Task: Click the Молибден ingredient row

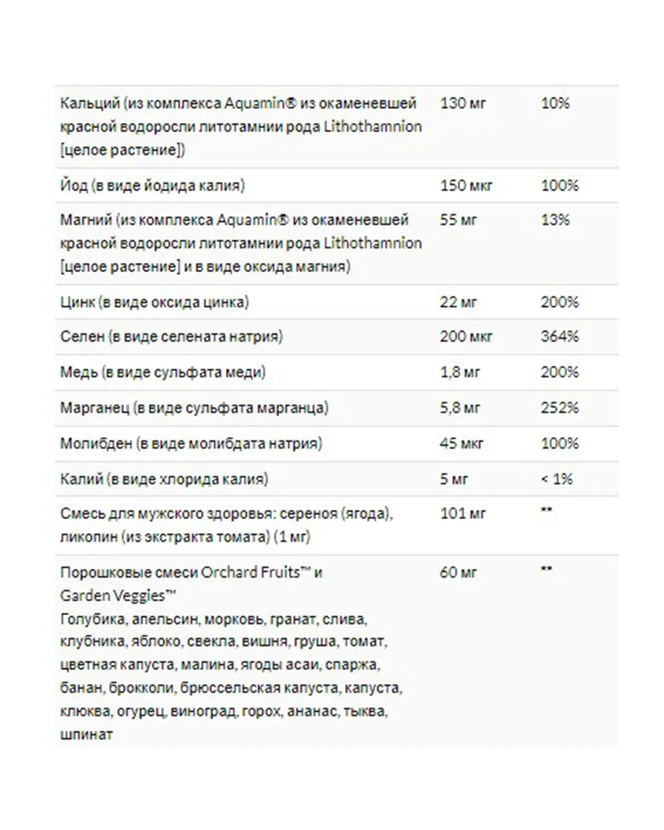Action: point(336,443)
